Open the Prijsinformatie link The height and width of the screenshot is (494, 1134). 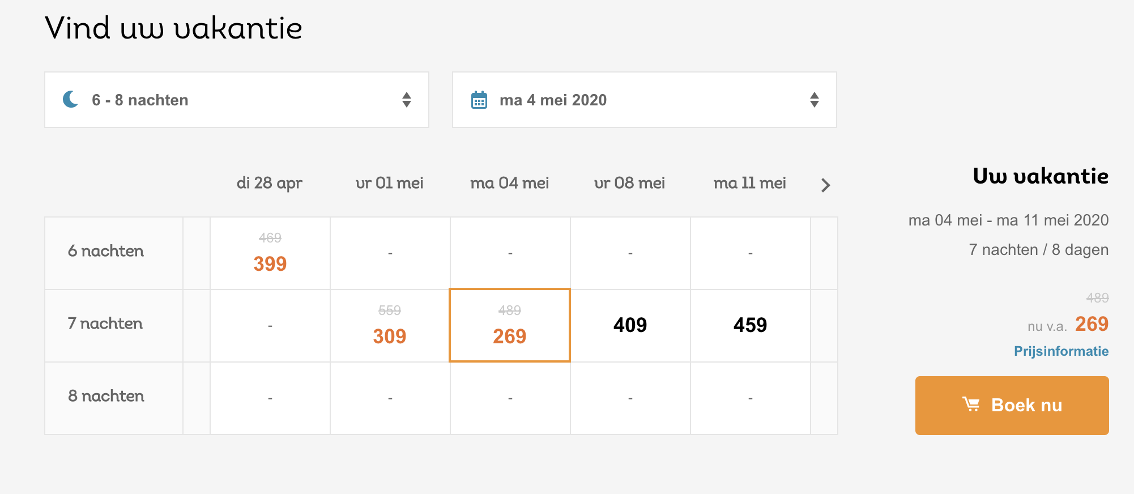(x=1061, y=351)
